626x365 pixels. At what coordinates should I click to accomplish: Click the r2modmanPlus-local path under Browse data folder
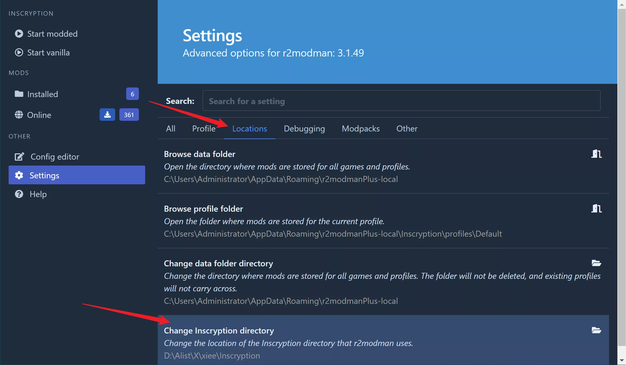click(x=281, y=179)
